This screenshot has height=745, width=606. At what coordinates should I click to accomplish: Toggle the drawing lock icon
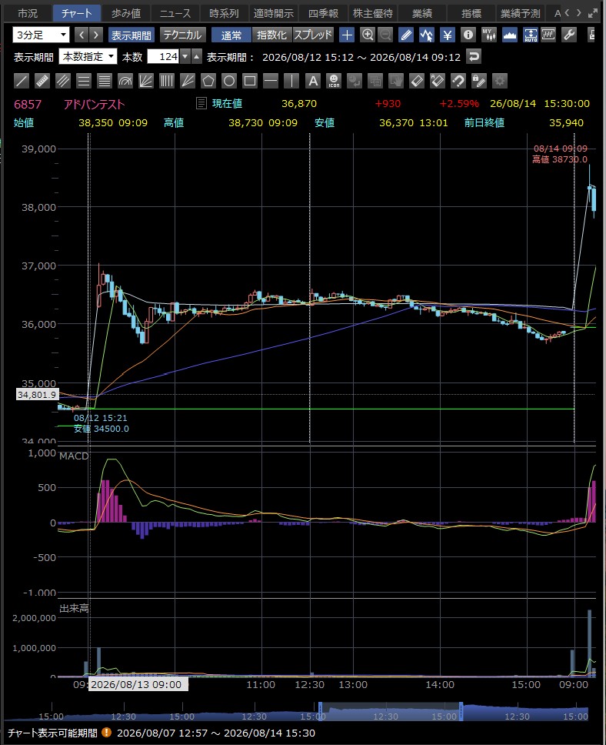point(478,81)
